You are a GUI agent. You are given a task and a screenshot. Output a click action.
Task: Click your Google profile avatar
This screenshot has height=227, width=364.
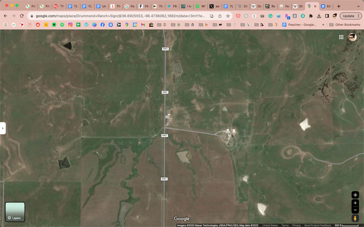point(352,37)
